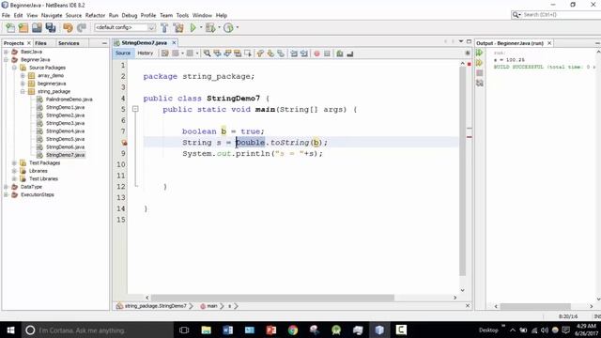This screenshot has height=338, width=601.
Task: Expand the Test Packages node
Action: coord(14,163)
